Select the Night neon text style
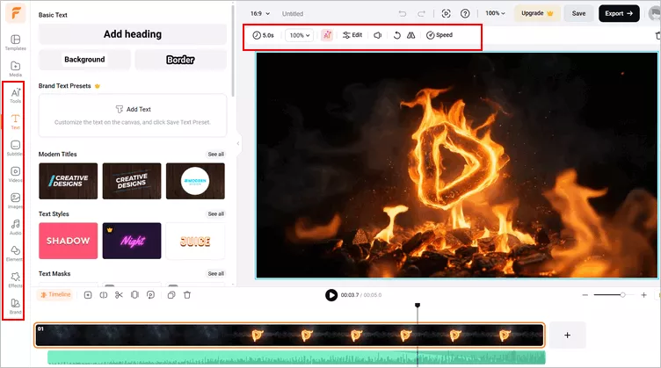Screen dimensions: 661x368 (132, 241)
